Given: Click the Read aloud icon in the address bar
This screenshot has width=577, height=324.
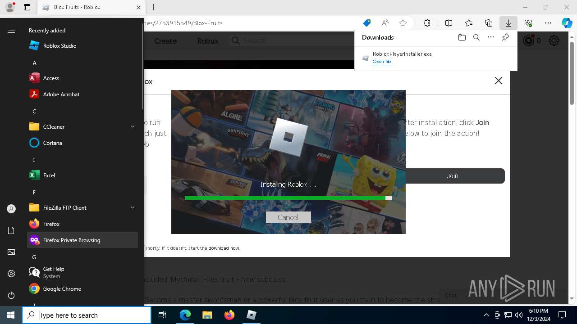Looking at the screenshot, I should coord(385,23).
